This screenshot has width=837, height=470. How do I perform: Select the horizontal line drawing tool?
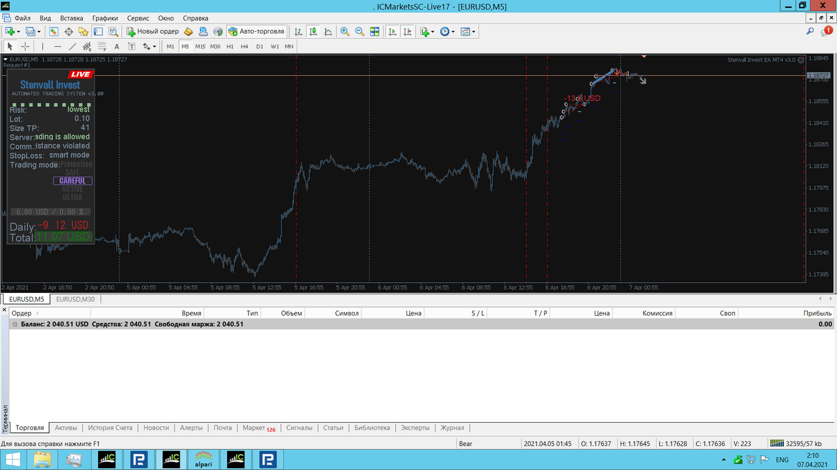click(x=57, y=47)
